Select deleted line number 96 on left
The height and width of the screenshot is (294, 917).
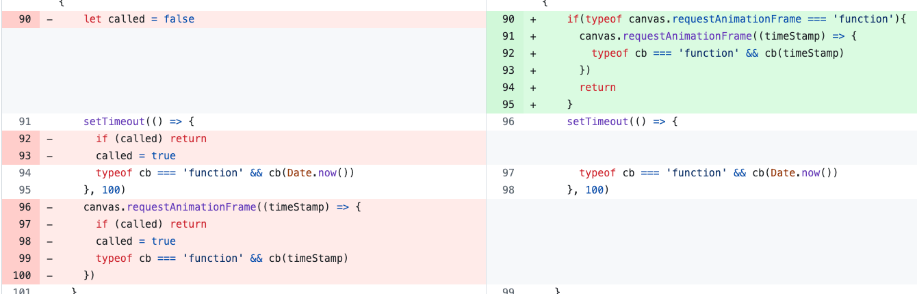[x=25, y=207]
